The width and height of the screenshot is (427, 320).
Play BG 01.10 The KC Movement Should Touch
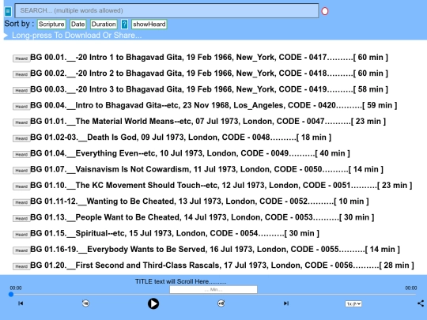221,186
